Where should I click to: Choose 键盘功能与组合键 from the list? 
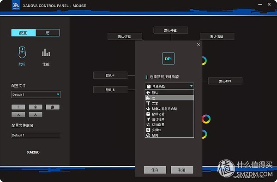(x=169, y=109)
